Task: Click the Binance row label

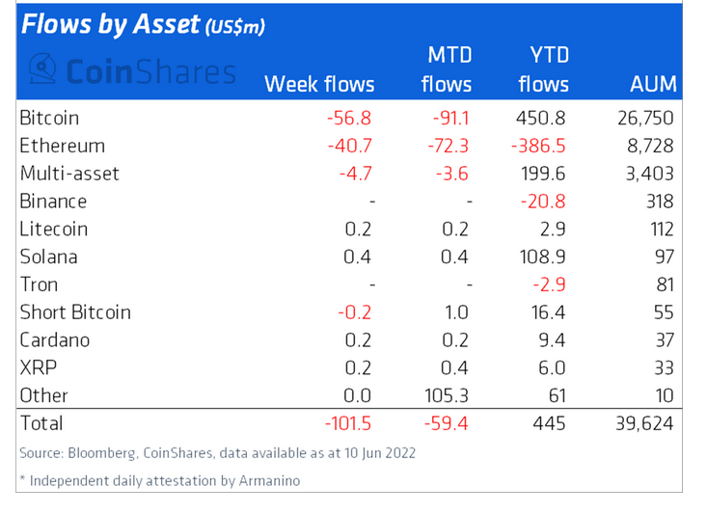Action: [53, 202]
